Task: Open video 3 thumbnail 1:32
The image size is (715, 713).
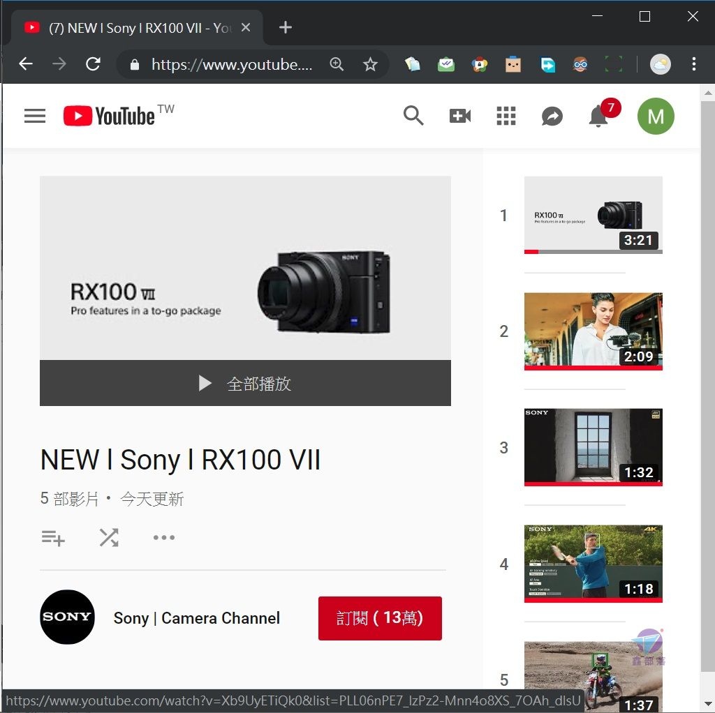Action: [594, 447]
